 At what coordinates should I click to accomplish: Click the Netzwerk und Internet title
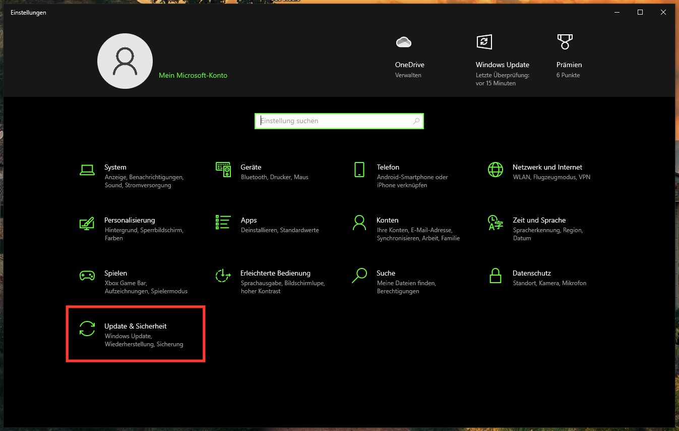[547, 167]
